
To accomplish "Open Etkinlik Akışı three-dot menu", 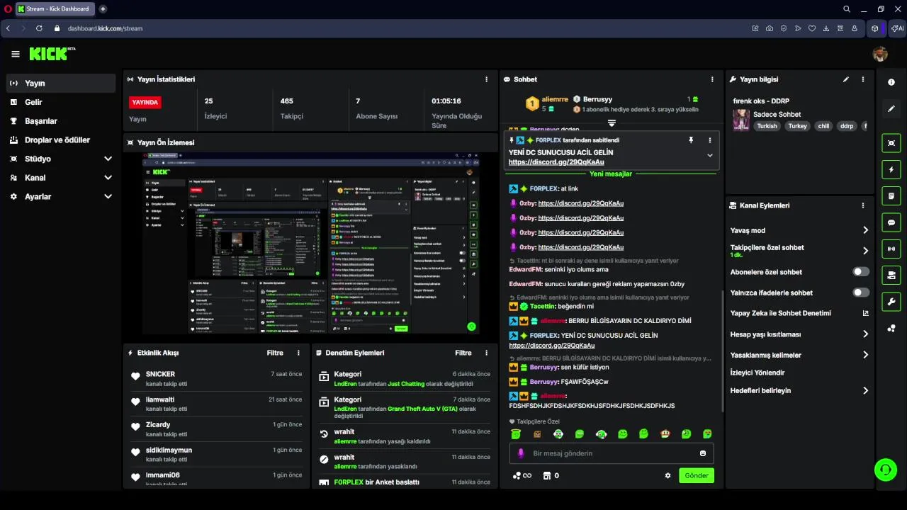I will point(298,353).
